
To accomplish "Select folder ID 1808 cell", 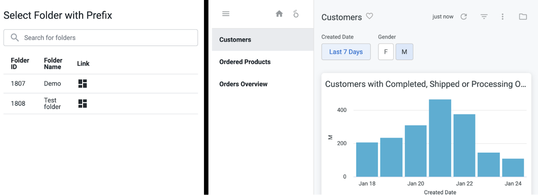I will pos(18,104).
